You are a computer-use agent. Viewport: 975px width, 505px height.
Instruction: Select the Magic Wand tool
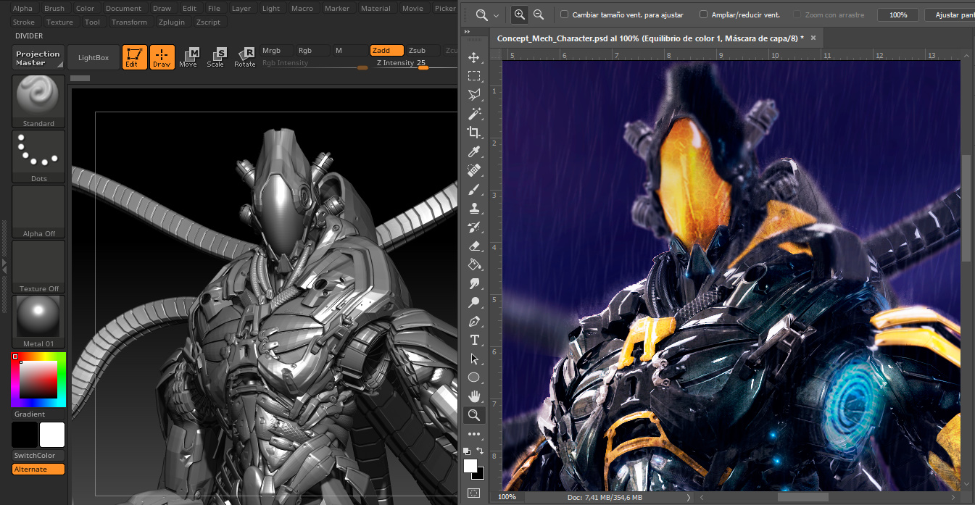474,114
